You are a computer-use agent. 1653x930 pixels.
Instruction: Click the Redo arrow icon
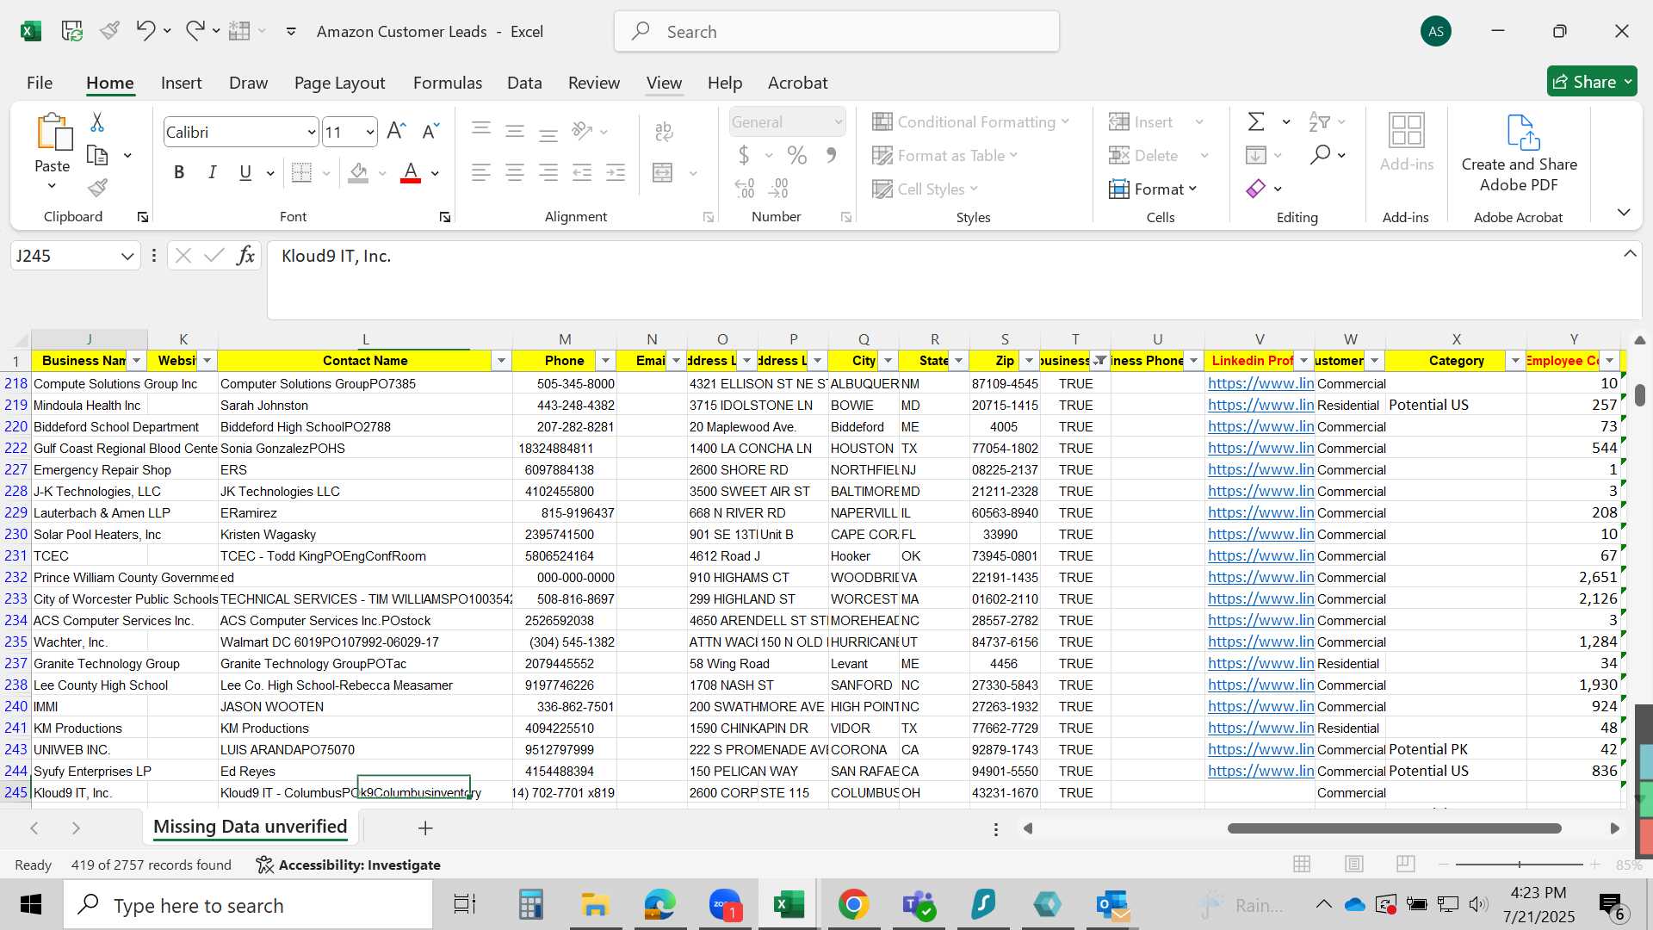point(195,31)
